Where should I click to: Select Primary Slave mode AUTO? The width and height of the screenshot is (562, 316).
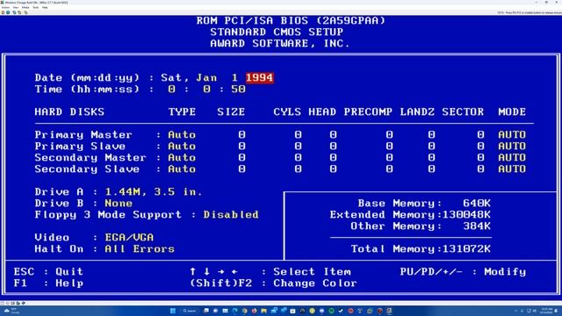(512, 147)
